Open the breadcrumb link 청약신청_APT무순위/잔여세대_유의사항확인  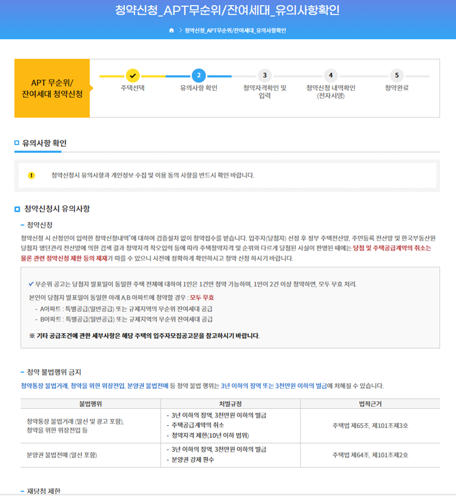[234, 31]
